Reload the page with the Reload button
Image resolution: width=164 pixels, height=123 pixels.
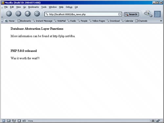28,14
